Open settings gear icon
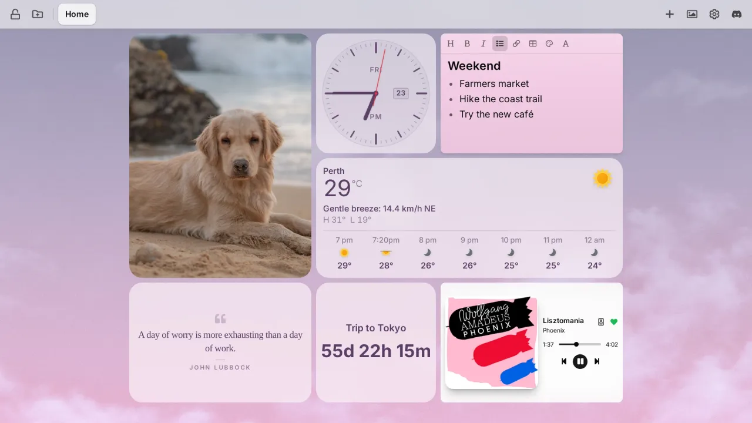Viewport: 752px width, 423px height. [x=714, y=14]
